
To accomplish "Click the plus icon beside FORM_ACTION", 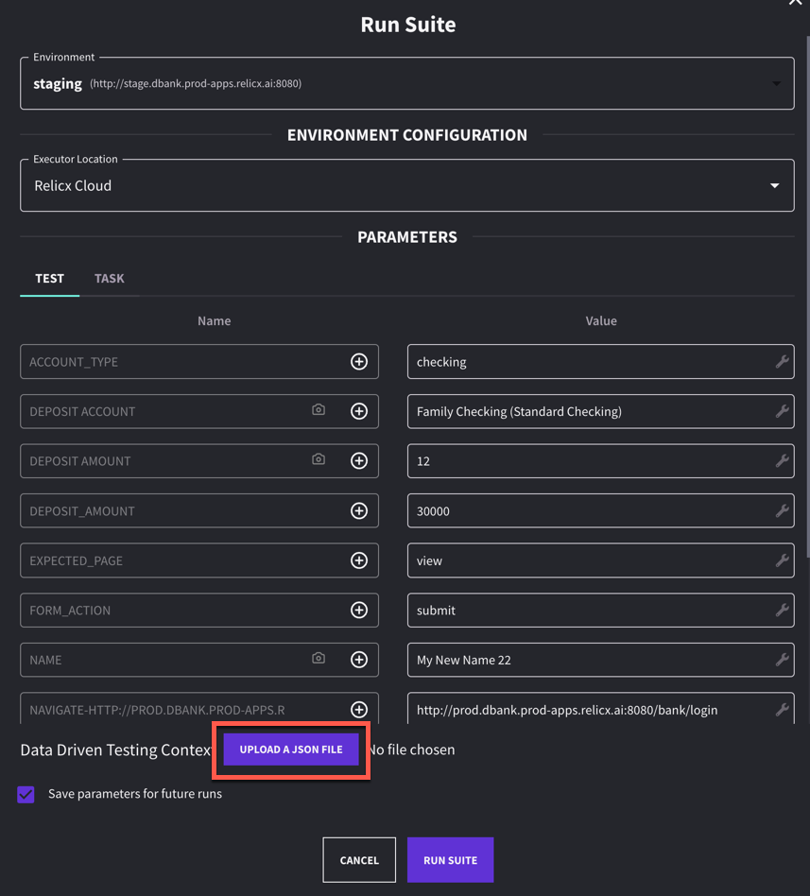I will [x=359, y=610].
